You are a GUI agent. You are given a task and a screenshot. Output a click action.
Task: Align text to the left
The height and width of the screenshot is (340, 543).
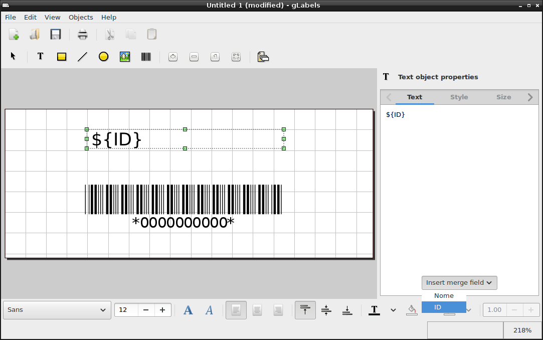tap(236, 310)
